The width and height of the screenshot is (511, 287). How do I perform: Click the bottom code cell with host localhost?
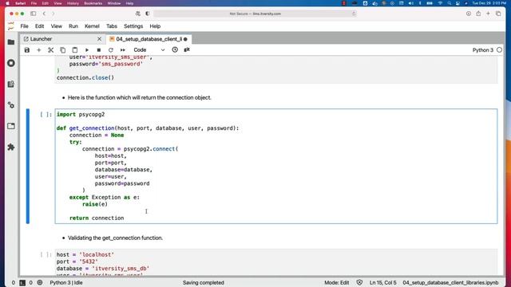point(276,262)
